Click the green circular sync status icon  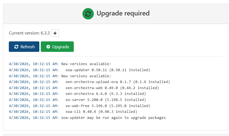point(88,14)
